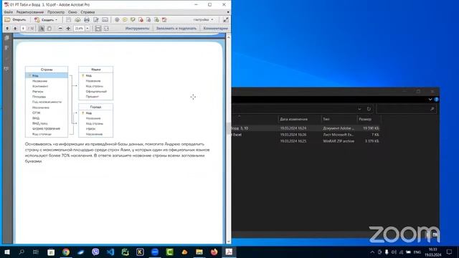
Task: Open the Файл menu in Acrobat
Action: point(8,12)
